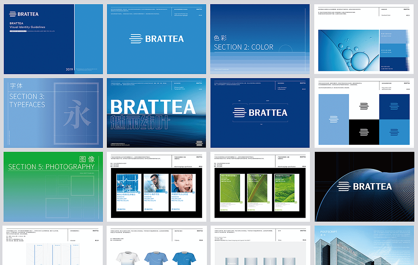Open the advertising slide with green leaf posters

coord(260,187)
